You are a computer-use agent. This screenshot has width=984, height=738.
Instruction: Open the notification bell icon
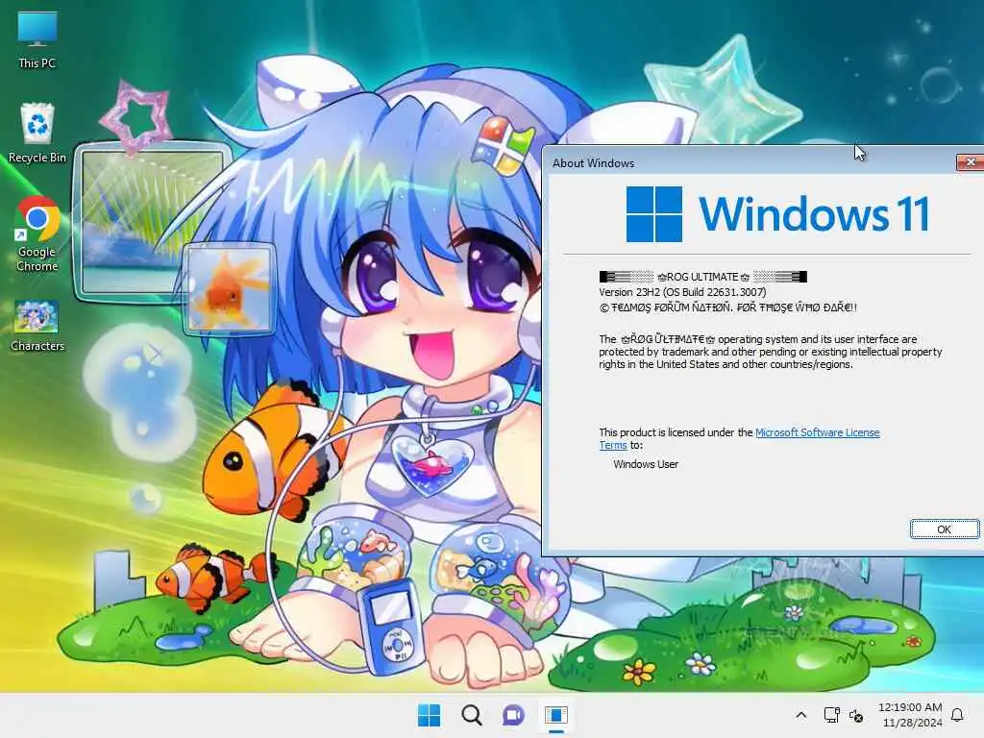coord(957,715)
